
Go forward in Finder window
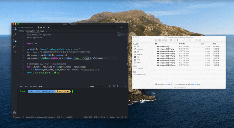pos(137,40)
